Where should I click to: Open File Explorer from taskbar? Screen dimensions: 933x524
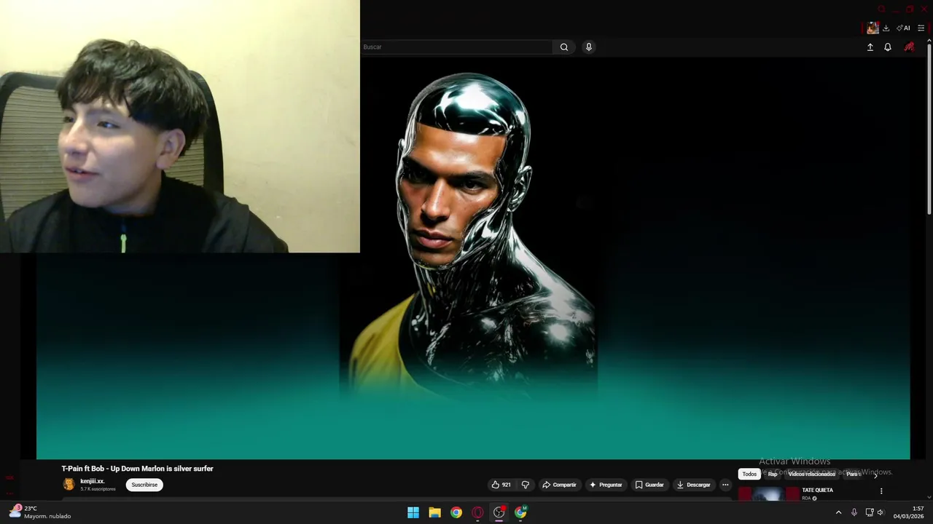(x=434, y=512)
